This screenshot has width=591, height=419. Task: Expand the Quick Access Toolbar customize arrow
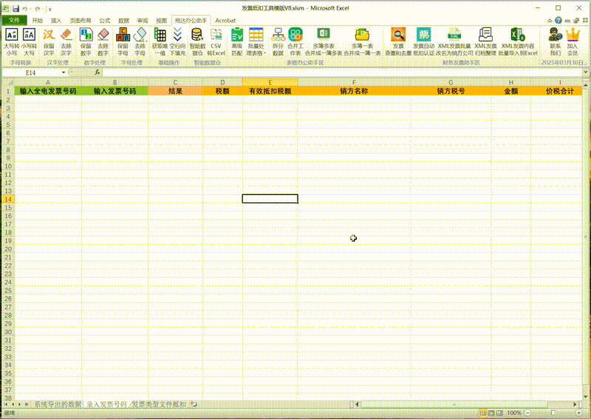click(x=50, y=9)
